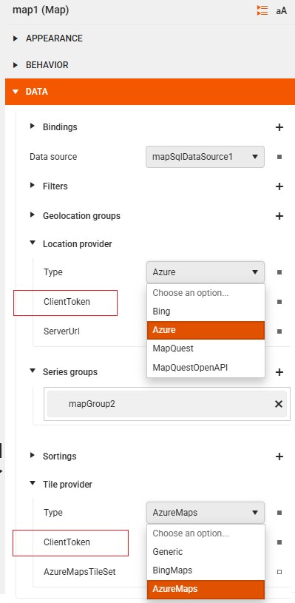
Task: Remove mapGroup2 with the X icon
Action: click(x=279, y=404)
